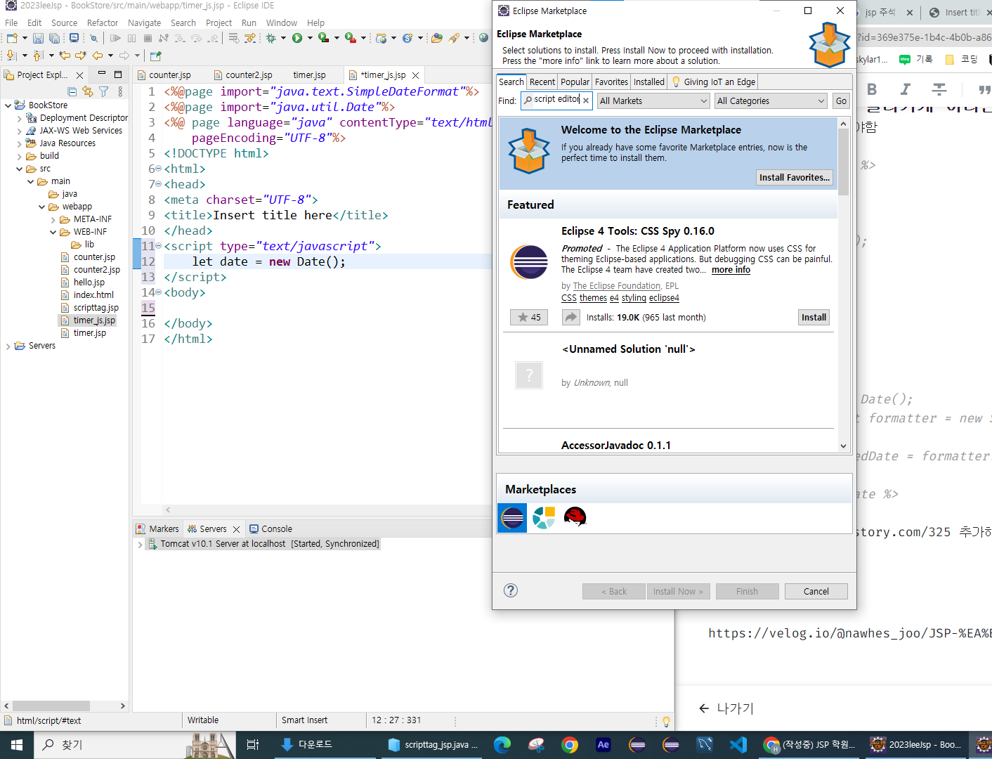The width and height of the screenshot is (992, 759).
Task: Click the help question mark icon
Action: click(511, 590)
